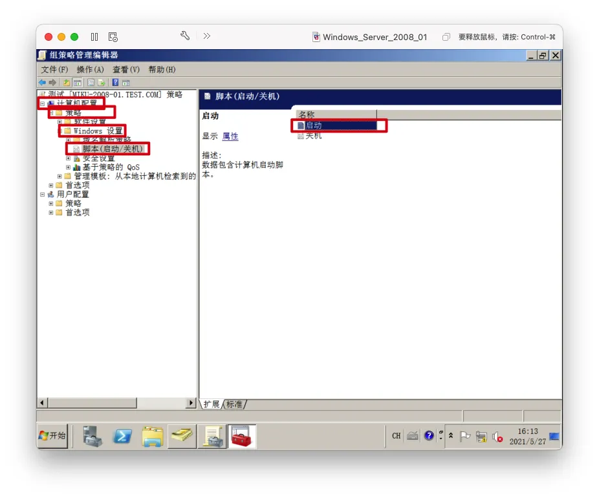This screenshot has height=498, width=599.
Task: Click the 属性 link
Action: tap(230, 136)
